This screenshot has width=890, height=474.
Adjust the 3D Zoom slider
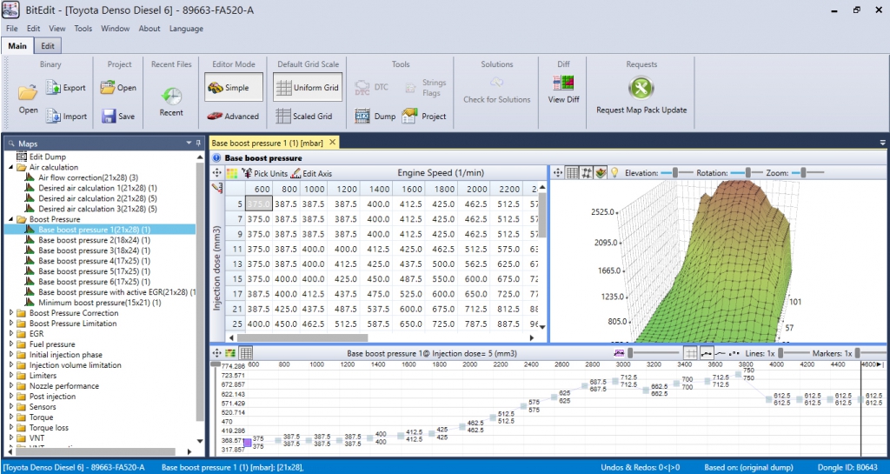click(x=807, y=172)
